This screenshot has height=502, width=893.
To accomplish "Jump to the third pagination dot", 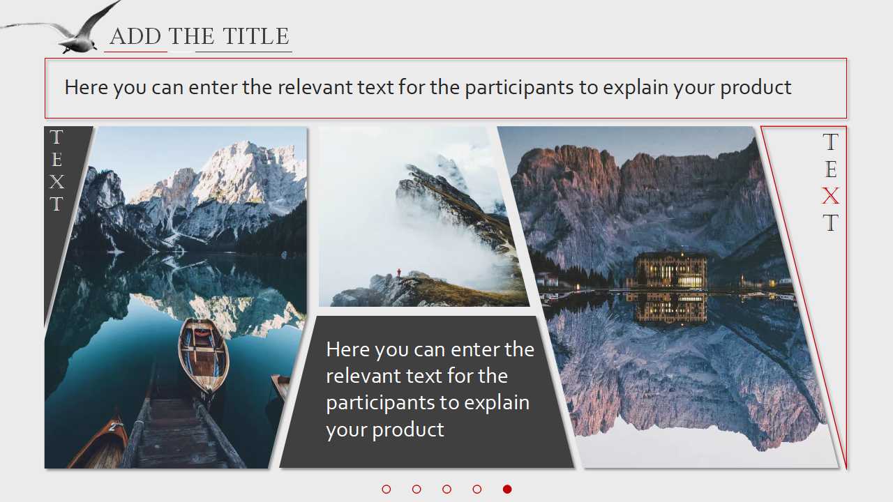I will (x=446, y=489).
